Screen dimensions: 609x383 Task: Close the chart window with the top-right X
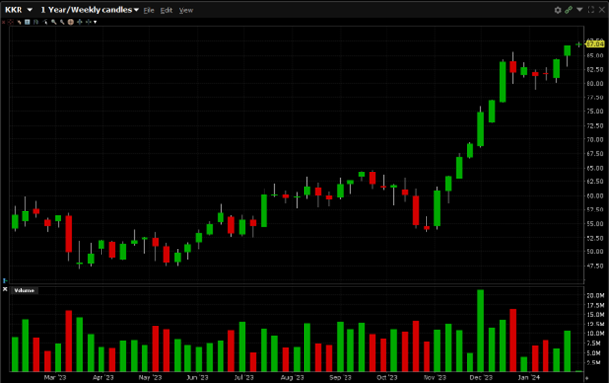tap(602, 10)
